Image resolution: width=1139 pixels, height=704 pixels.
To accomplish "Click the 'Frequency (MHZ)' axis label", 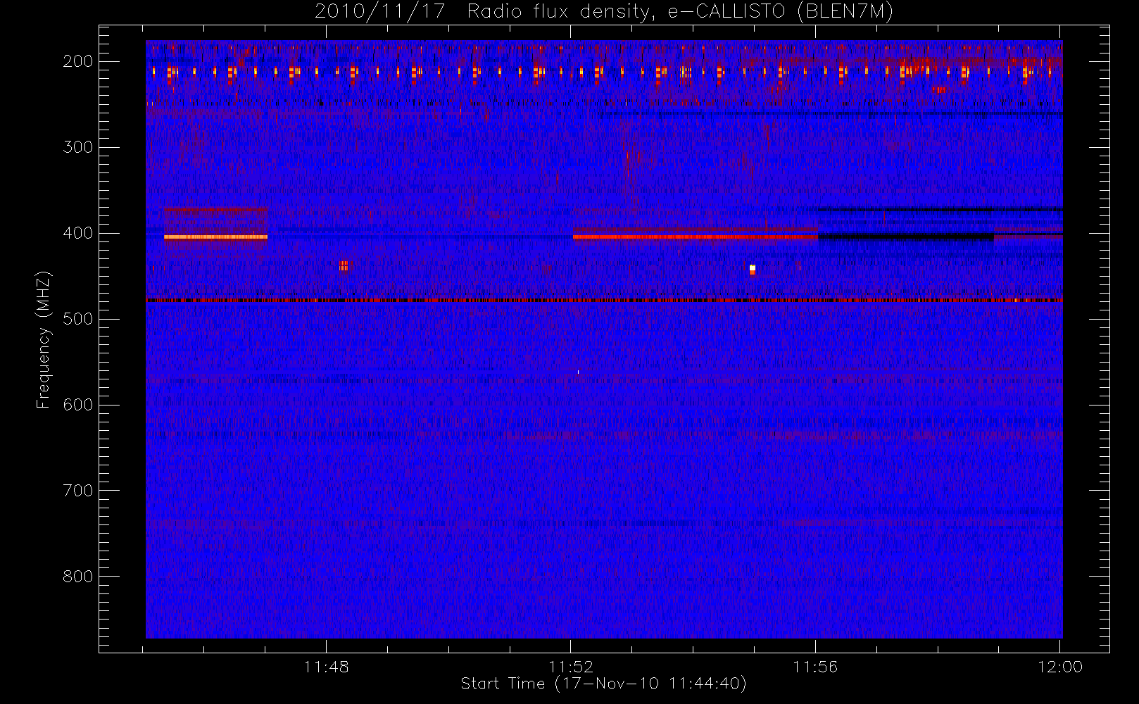I will coord(44,339).
